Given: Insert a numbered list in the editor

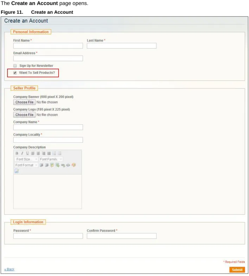Looking at the screenshot, I should click(54, 153).
